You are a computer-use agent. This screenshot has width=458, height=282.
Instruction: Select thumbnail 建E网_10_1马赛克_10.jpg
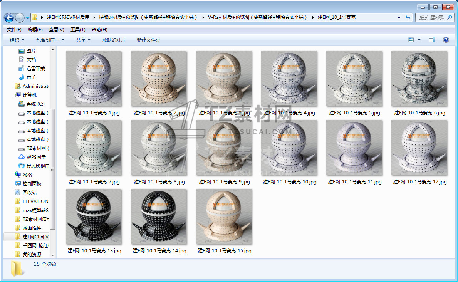289,148
